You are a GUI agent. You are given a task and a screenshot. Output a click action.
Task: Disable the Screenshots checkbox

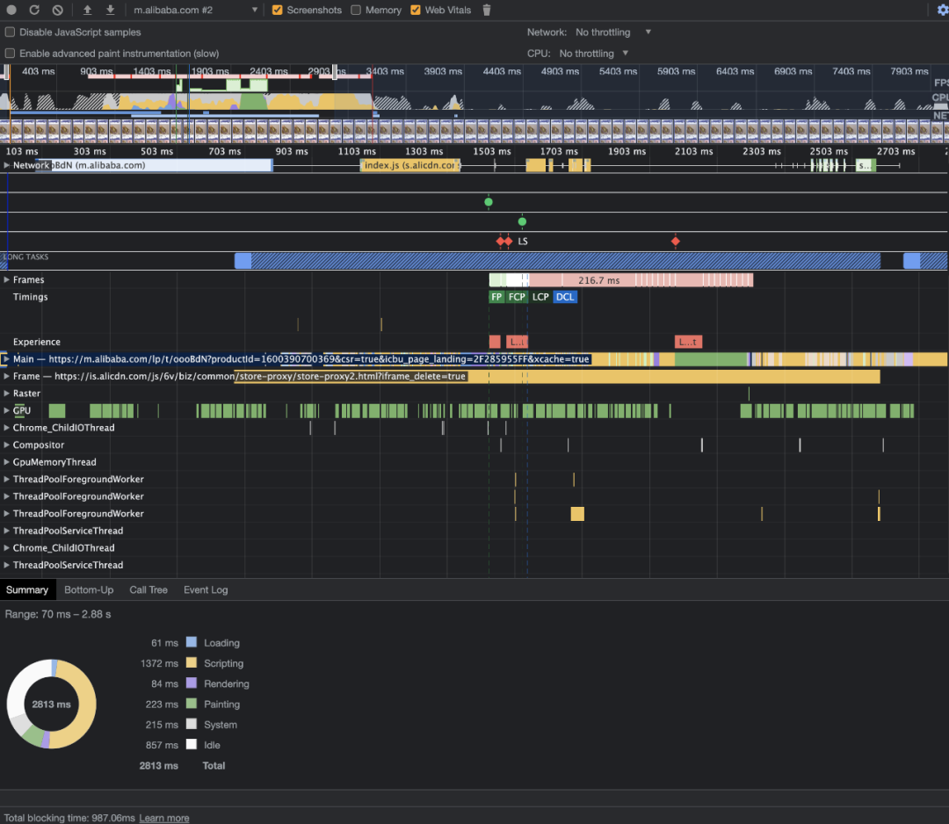(x=278, y=11)
